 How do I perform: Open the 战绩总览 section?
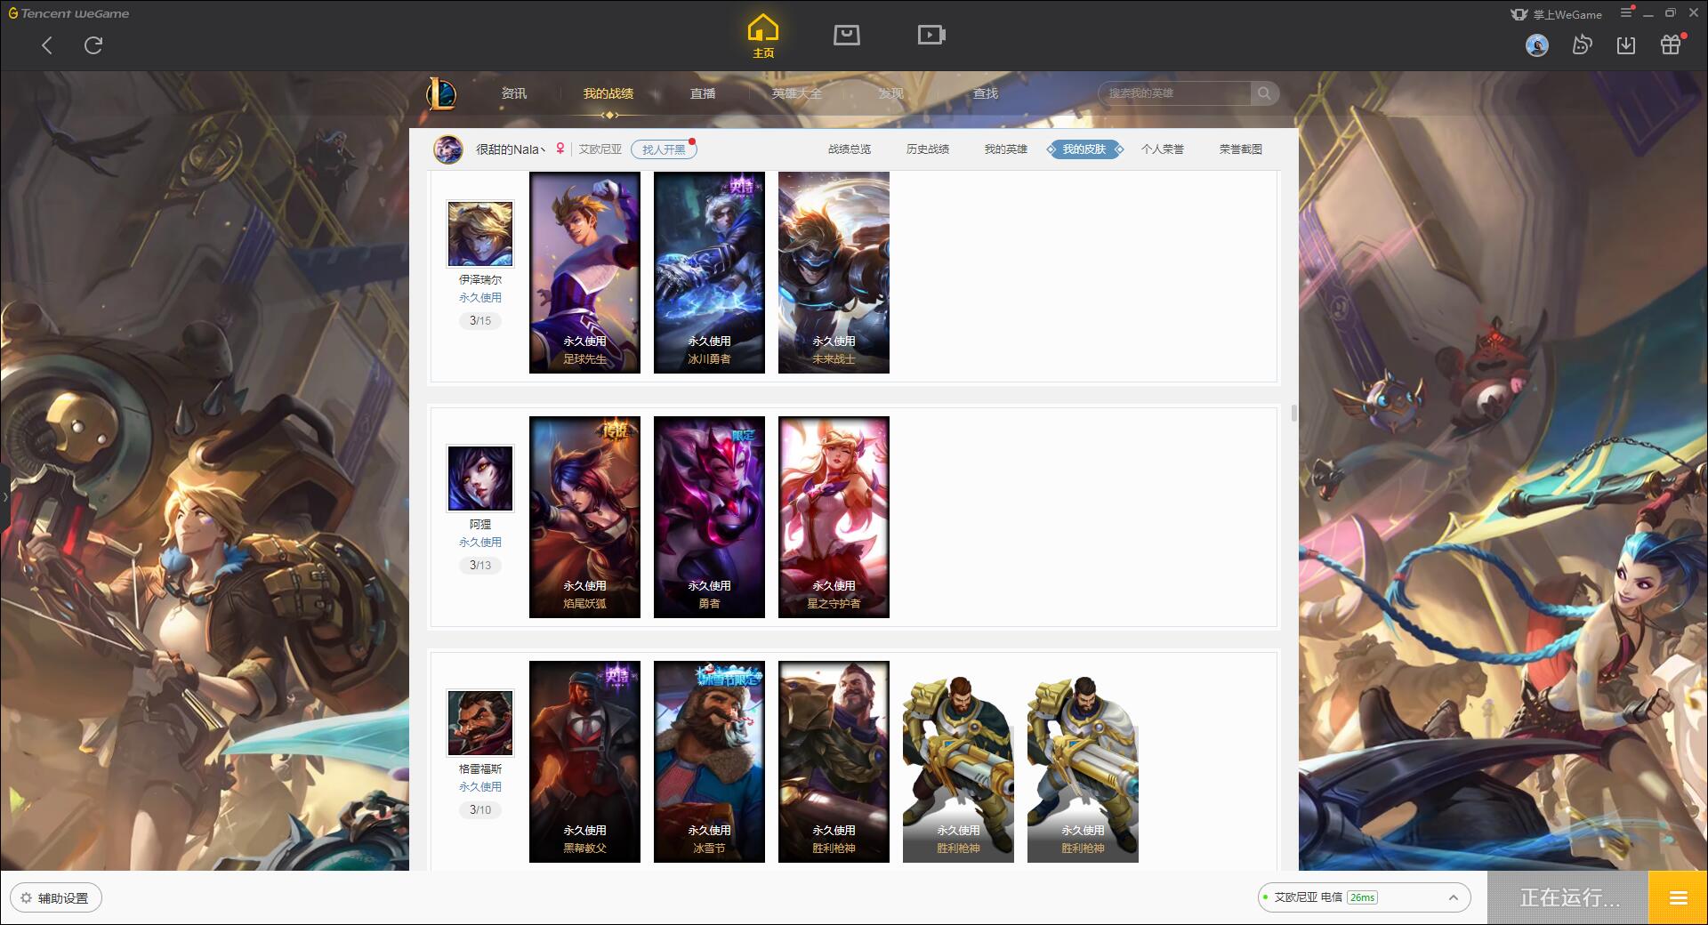click(x=850, y=149)
